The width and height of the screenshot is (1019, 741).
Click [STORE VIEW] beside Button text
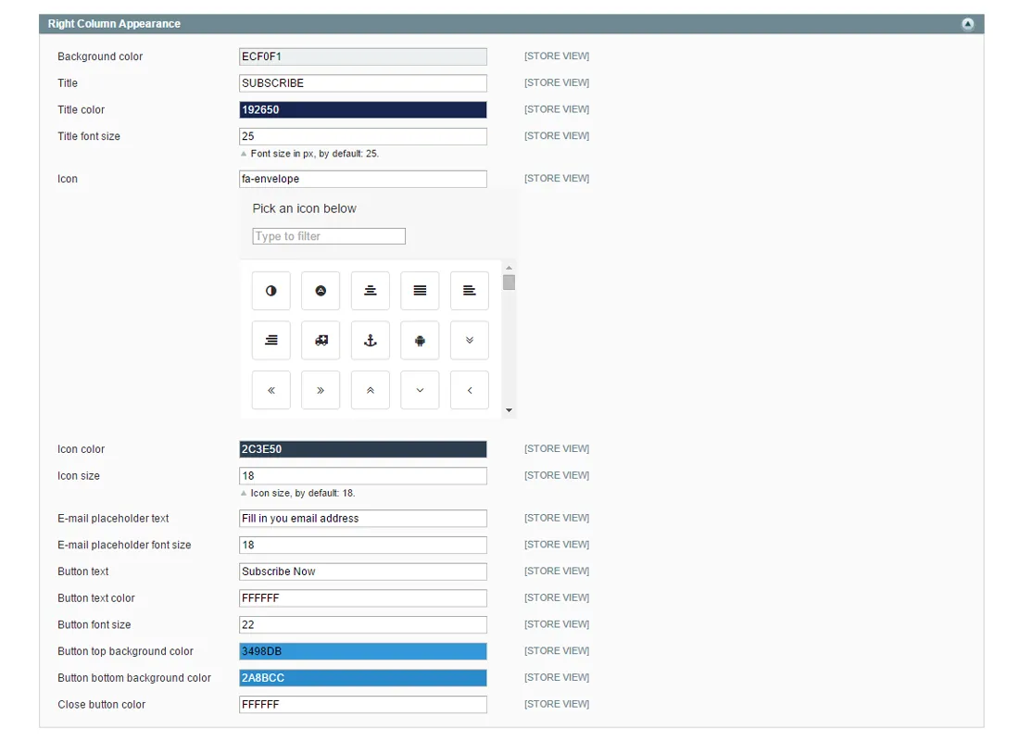(x=557, y=571)
